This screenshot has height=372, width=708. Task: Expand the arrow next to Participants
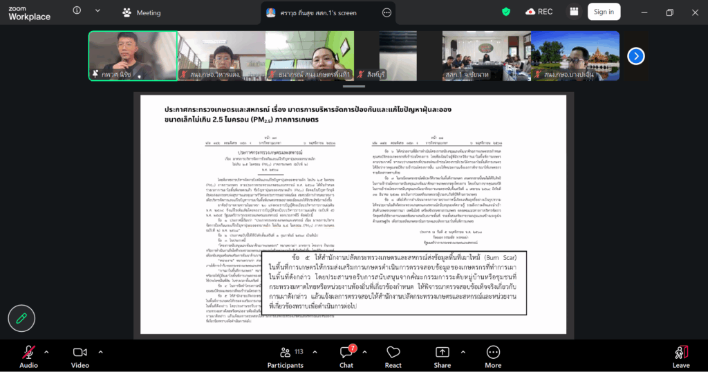[x=316, y=352]
